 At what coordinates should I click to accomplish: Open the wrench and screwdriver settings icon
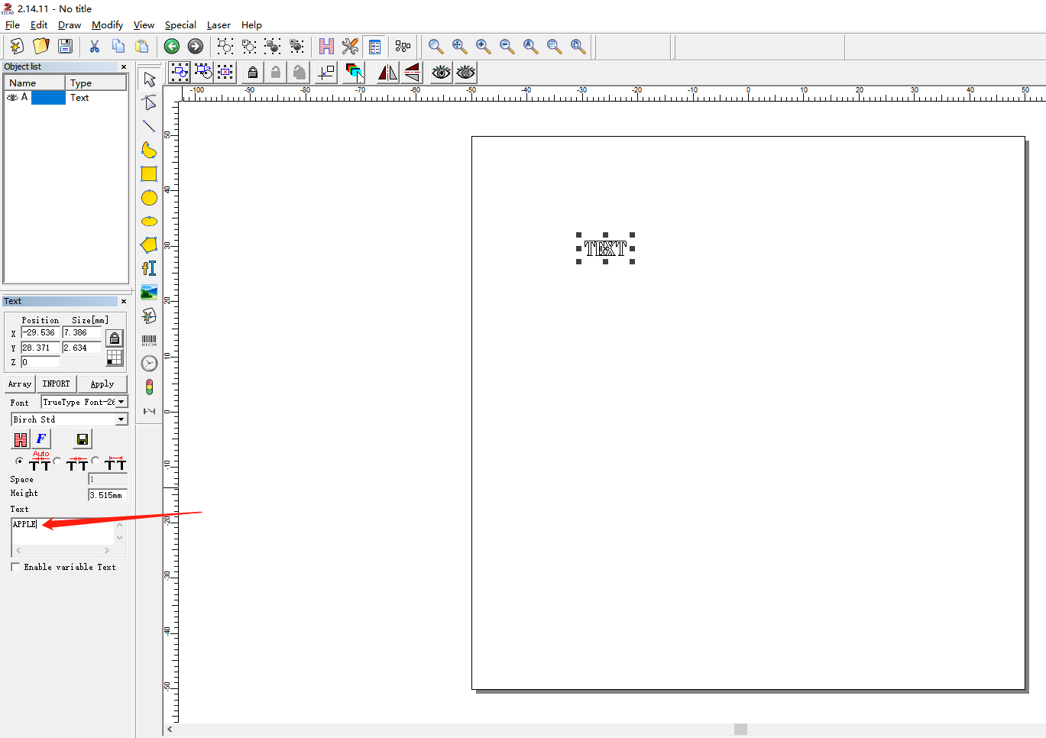coord(350,47)
